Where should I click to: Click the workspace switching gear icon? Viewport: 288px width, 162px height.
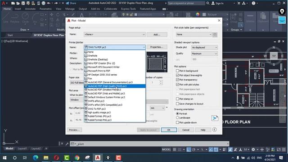point(253,149)
